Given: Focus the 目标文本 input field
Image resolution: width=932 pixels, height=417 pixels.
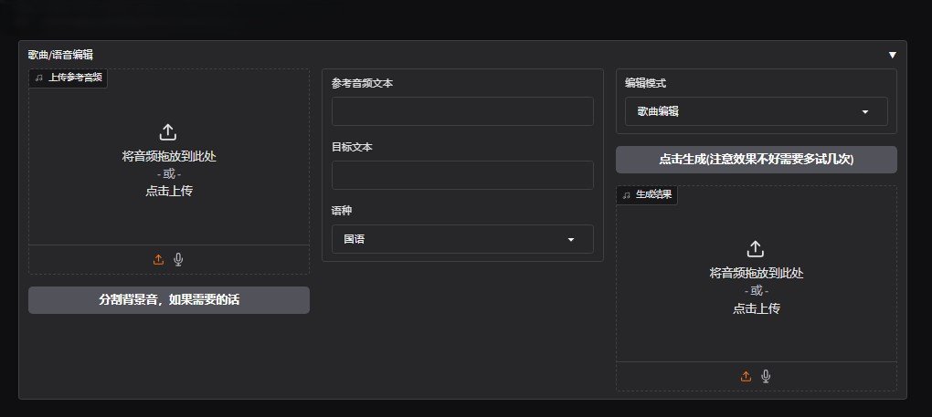Looking at the screenshot, I should tap(461, 175).
